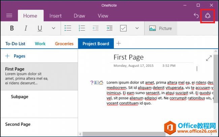Image resolution: width=219 pixels, height=137 pixels.
Task: Insert a Picture
Action: (160, 28)
